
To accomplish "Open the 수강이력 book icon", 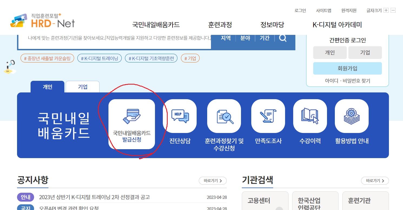I will coord(310,116).
